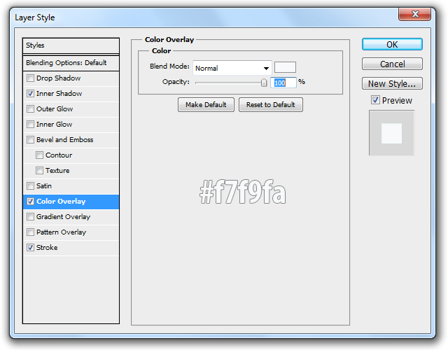Select the highlighted Color Overlay label
Viewport: 448px width, 350px height.
click(x=61, y=202)
